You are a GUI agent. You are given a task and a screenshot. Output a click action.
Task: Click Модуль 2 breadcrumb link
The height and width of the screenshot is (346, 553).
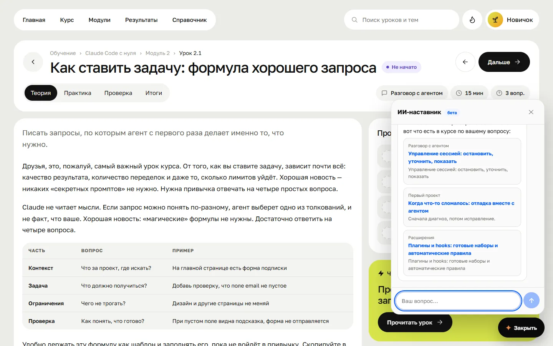point(157,53)
